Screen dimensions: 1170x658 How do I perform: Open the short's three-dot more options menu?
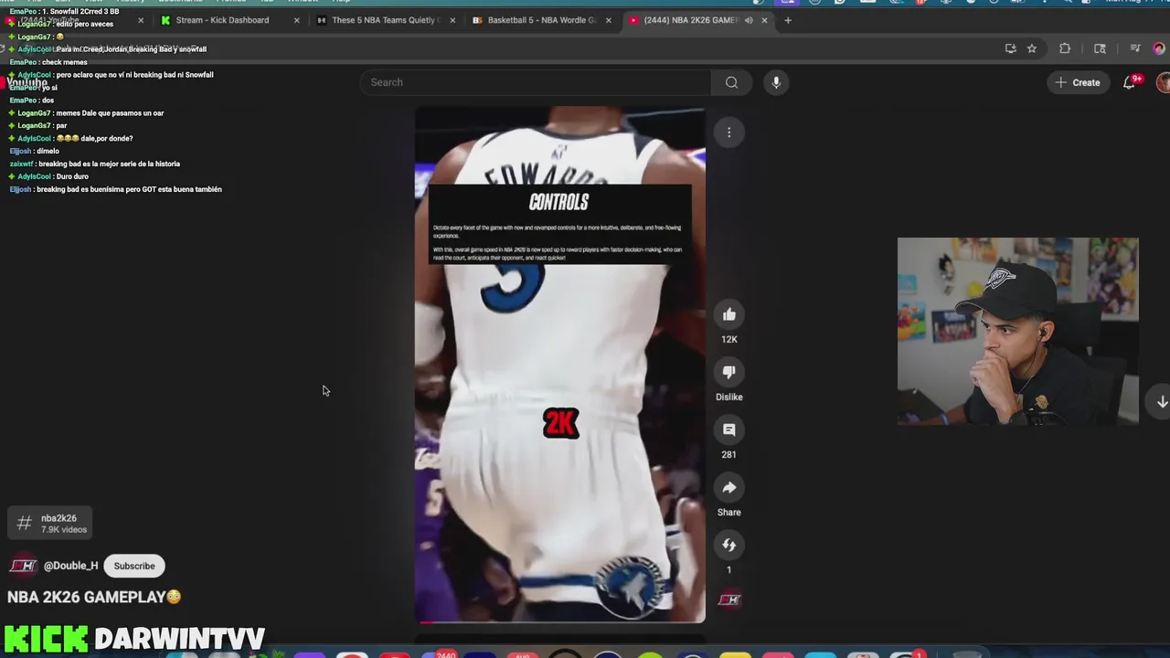tap(729, 133)
